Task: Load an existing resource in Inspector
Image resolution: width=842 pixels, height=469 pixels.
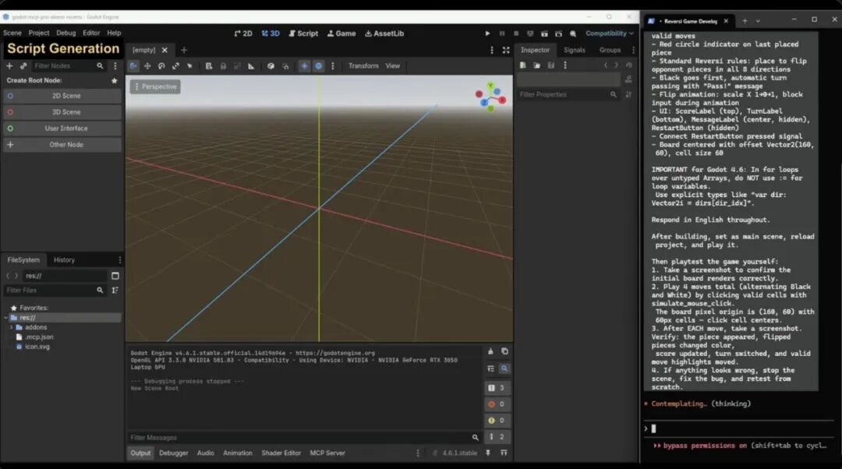Action: (536, 65)
